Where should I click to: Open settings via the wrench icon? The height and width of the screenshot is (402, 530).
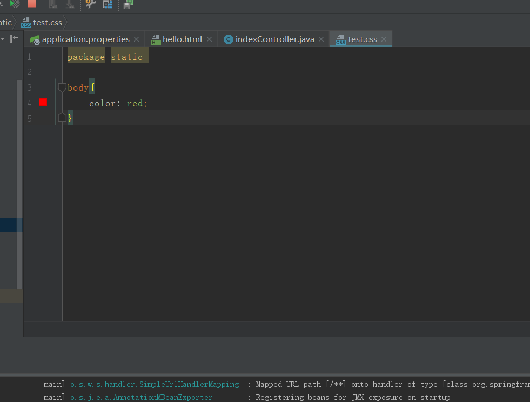[x=91, y=4]
